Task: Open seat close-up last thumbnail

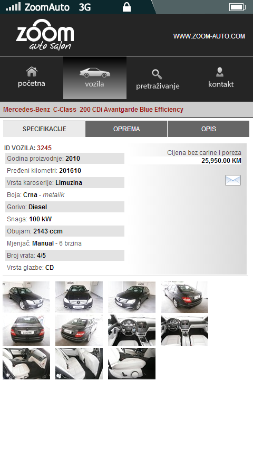Action: [x=132, y=364]
